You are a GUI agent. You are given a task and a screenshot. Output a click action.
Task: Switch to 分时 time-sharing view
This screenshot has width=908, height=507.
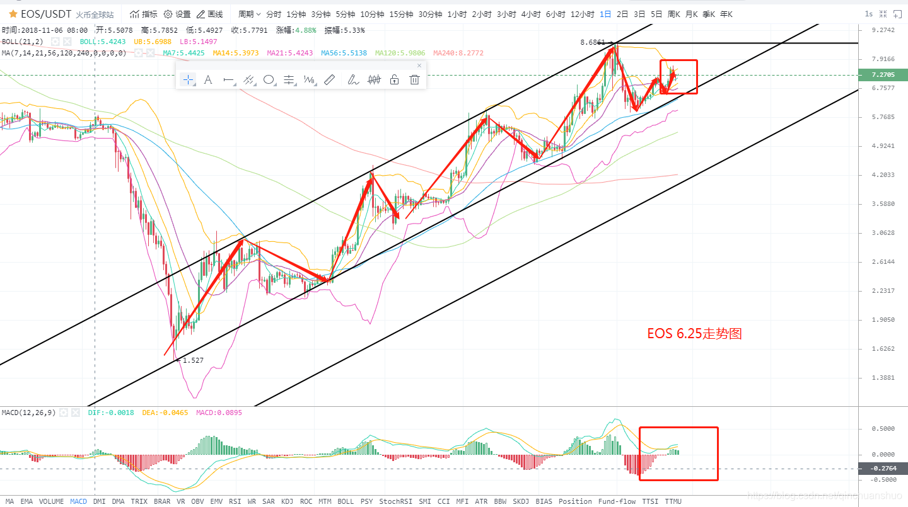tap(274, 14)
